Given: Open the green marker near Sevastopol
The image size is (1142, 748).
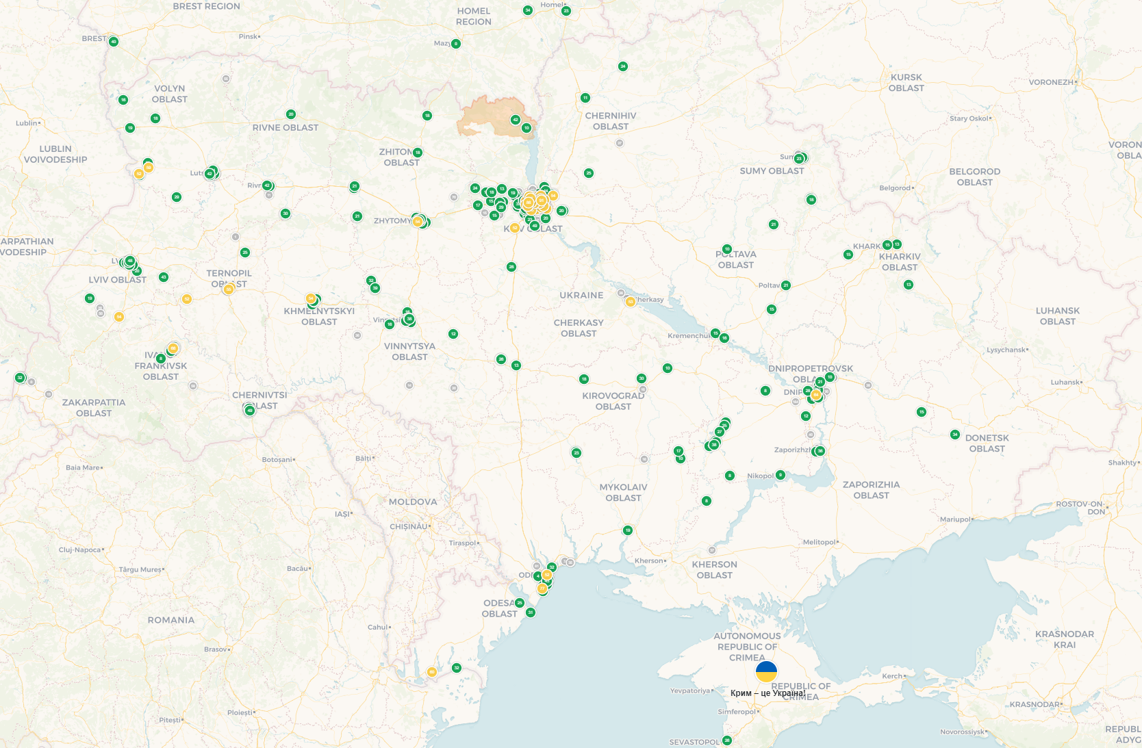Looking at the screenshot, I should pyautogui.click(x=727, y=740).
